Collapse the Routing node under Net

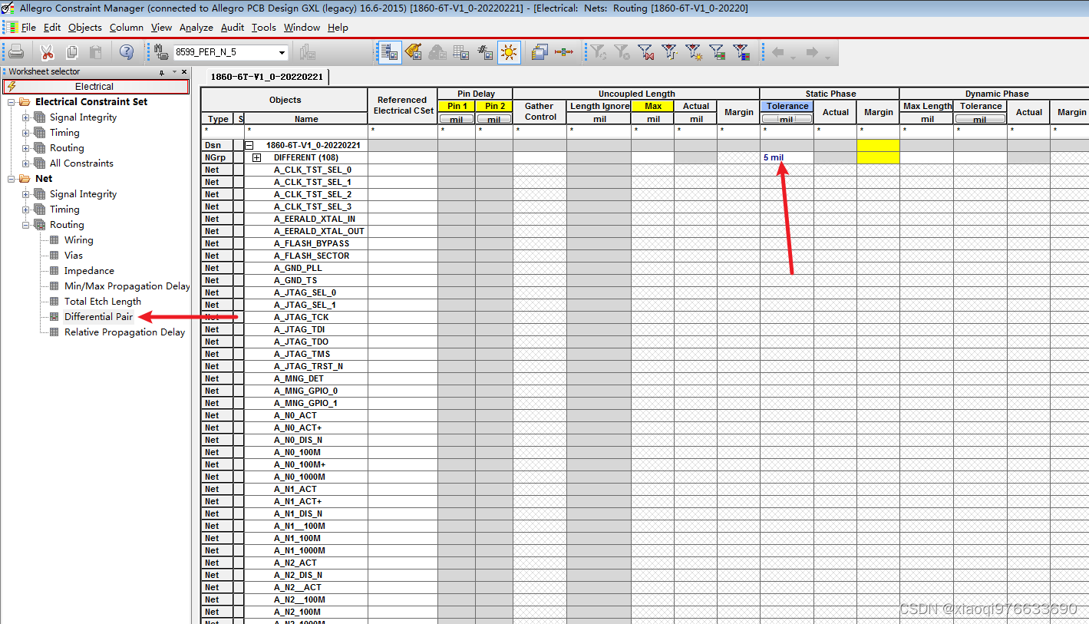(x=26, y=225)
